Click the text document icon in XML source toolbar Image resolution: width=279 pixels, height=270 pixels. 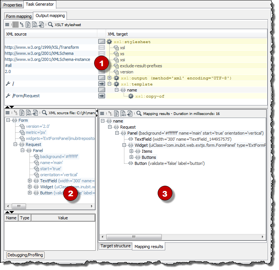(x=22, y=113)
